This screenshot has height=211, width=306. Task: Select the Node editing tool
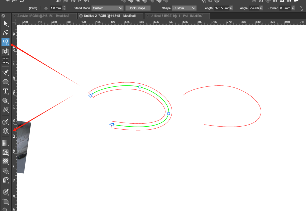point(5,33)
